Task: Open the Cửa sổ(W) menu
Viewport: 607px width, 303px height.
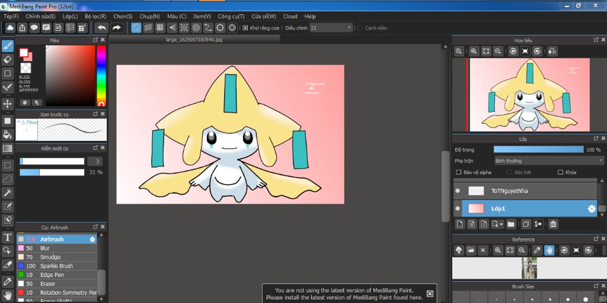Action: click(264, 16)
